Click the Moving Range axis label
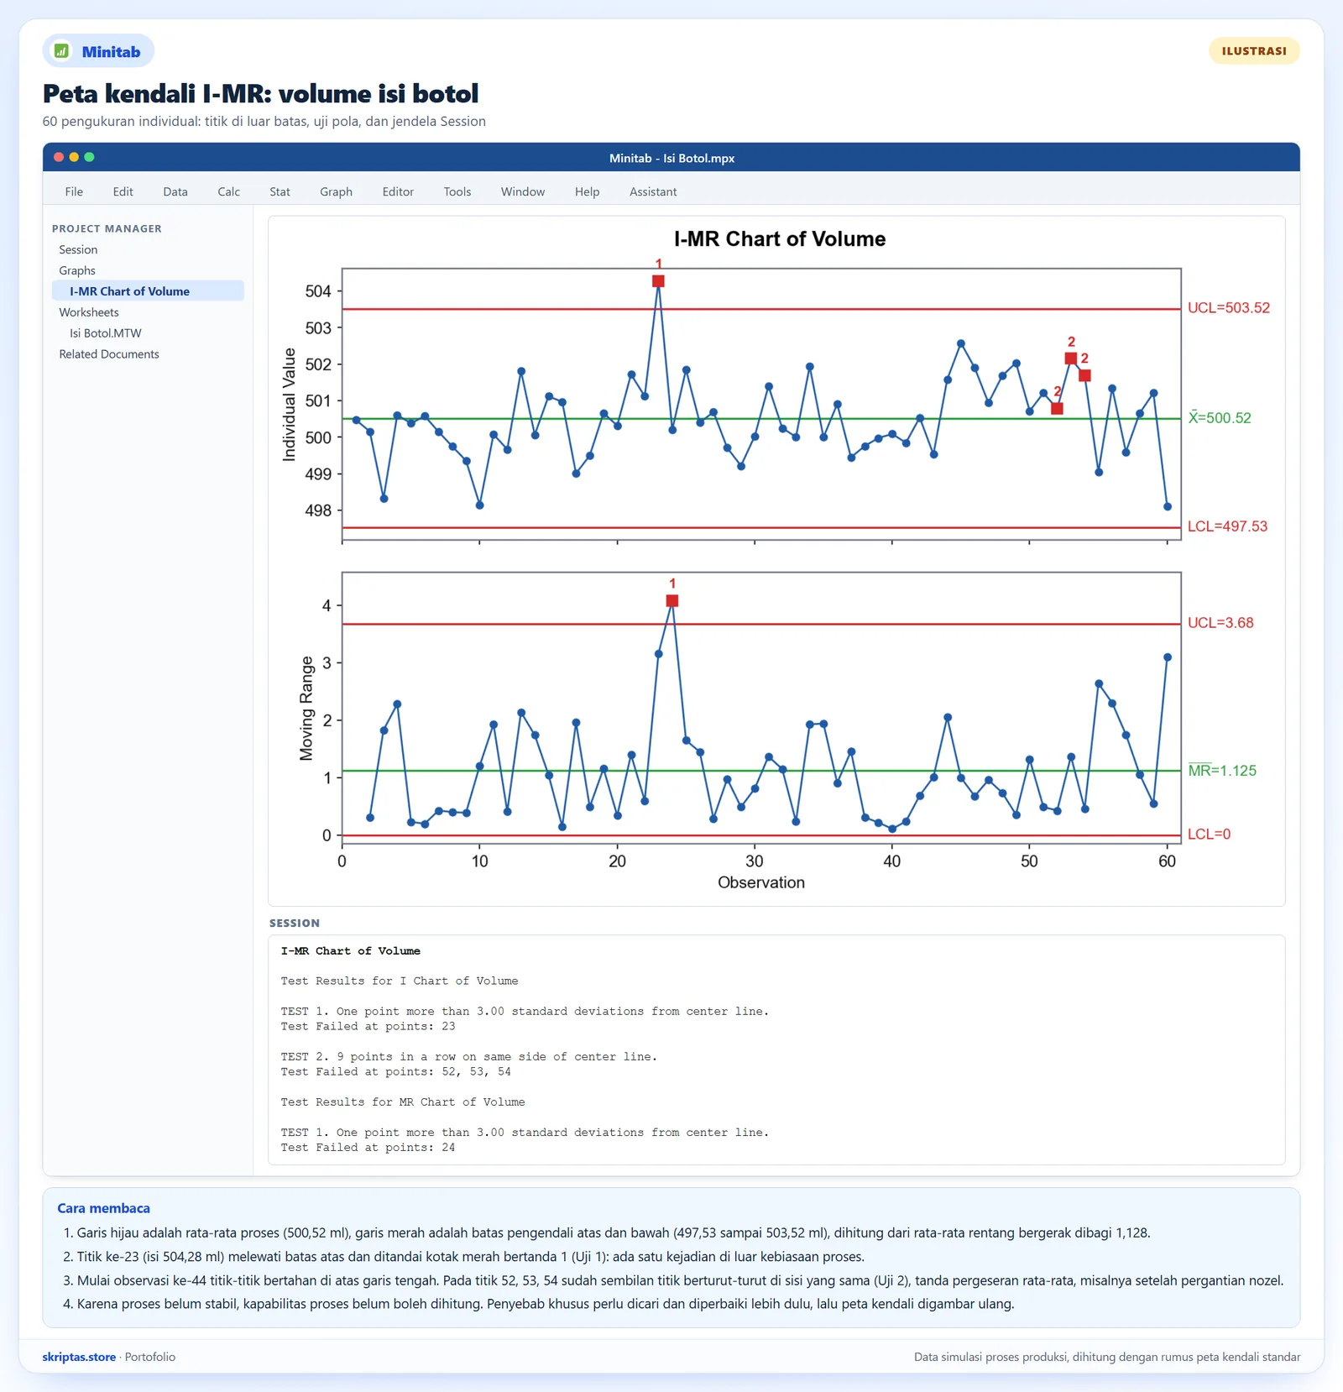This screenshot has width=1343, height=1392. (x=306, y=709)
